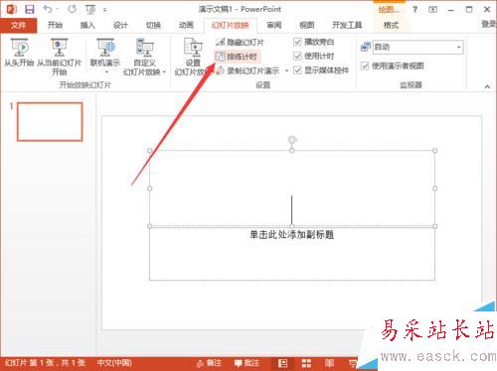The image size is (497, 371).
Task: Toggle the 播放旁白 checkbox
Action: pos(297,42)
